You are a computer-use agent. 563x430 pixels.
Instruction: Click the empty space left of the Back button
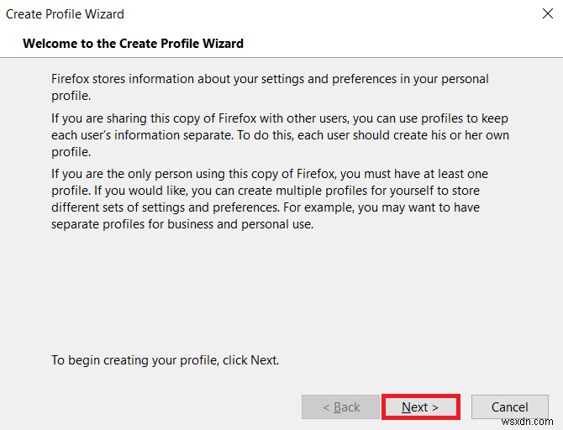[x=168, y=407]
